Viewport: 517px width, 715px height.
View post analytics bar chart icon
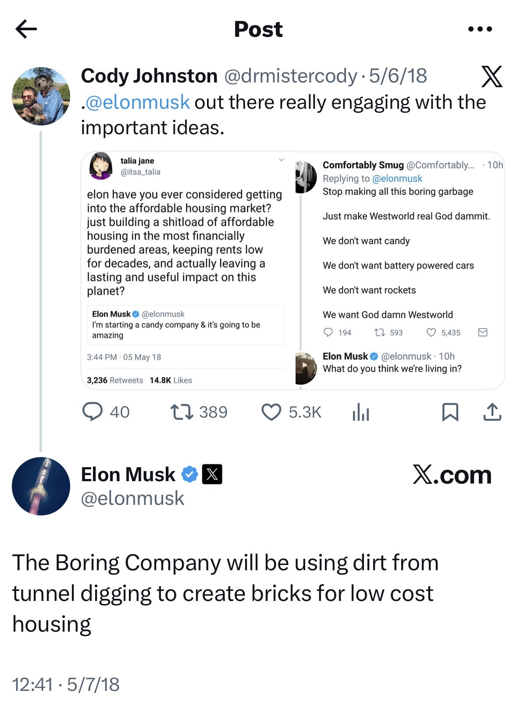click(360, 412)
